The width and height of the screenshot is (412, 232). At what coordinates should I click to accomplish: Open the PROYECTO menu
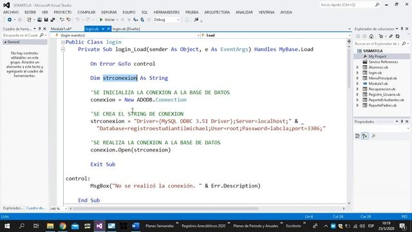[62, 12]
